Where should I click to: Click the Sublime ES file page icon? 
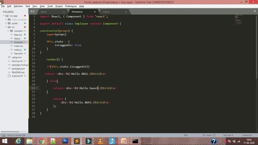[x=9, y=76]
